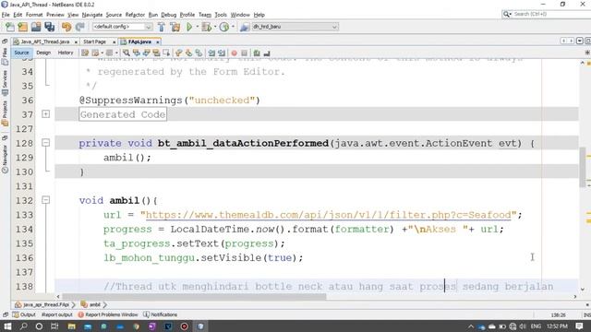Click the Profile Project clock icon
Viewport: 591px width, 332px height.
click(223, 27)
